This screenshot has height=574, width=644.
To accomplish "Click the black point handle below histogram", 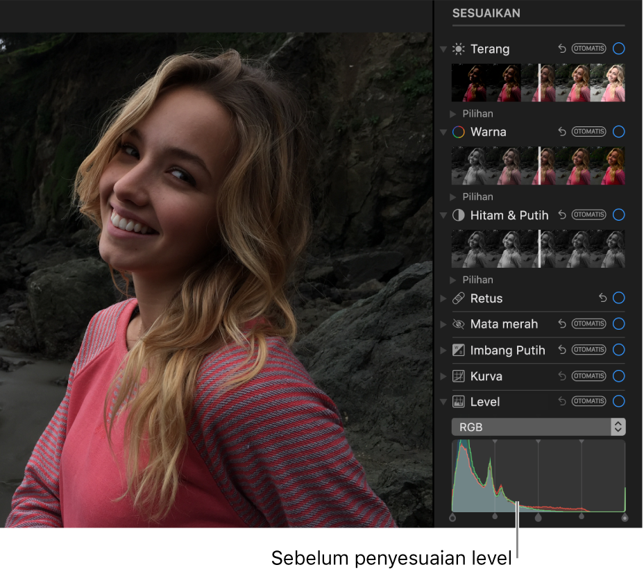I will (452, 517).
